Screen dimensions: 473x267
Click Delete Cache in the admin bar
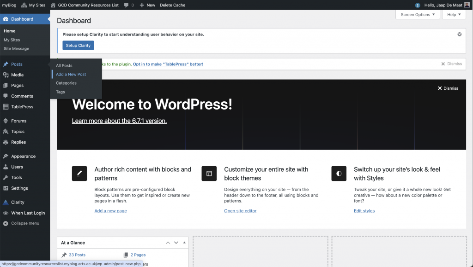pyautogui.click(x=173, y=5)
